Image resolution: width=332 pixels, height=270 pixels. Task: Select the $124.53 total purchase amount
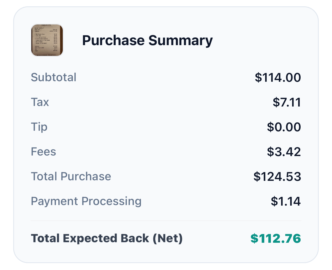click(277, 176)
